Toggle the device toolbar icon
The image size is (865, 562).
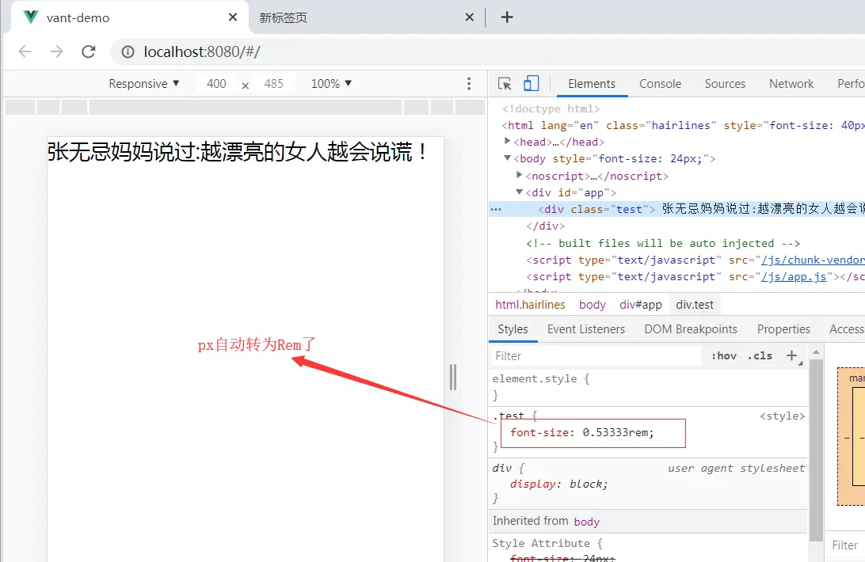point(532,84)
